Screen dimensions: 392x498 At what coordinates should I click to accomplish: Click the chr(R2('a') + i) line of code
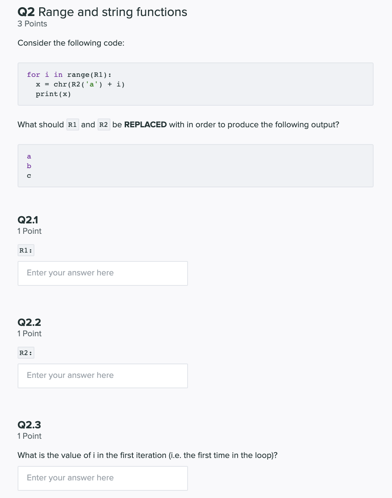[80, 84]
